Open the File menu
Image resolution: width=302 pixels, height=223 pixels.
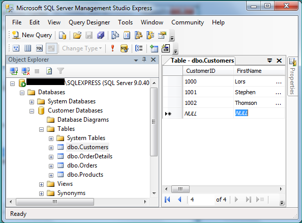click(x=17, y=22)
